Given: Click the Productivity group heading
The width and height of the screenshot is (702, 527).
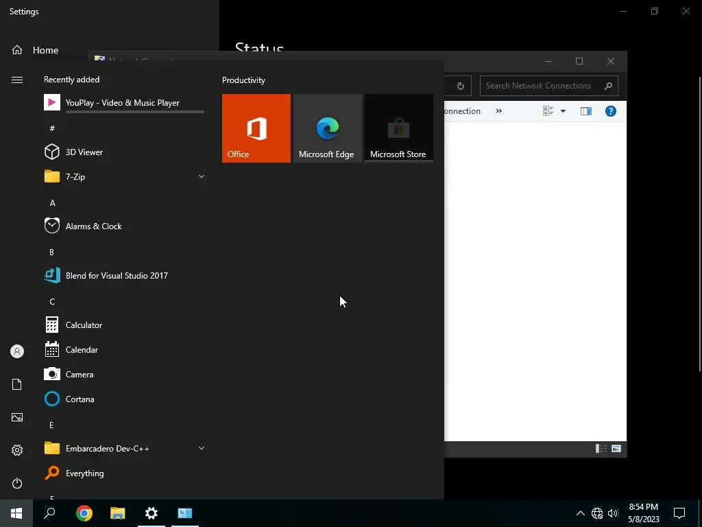Looking at the screenshot, I should tap(243, 80).
